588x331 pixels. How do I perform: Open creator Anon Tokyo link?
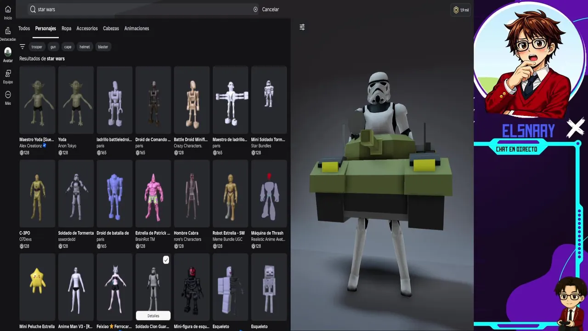(67, 146)
